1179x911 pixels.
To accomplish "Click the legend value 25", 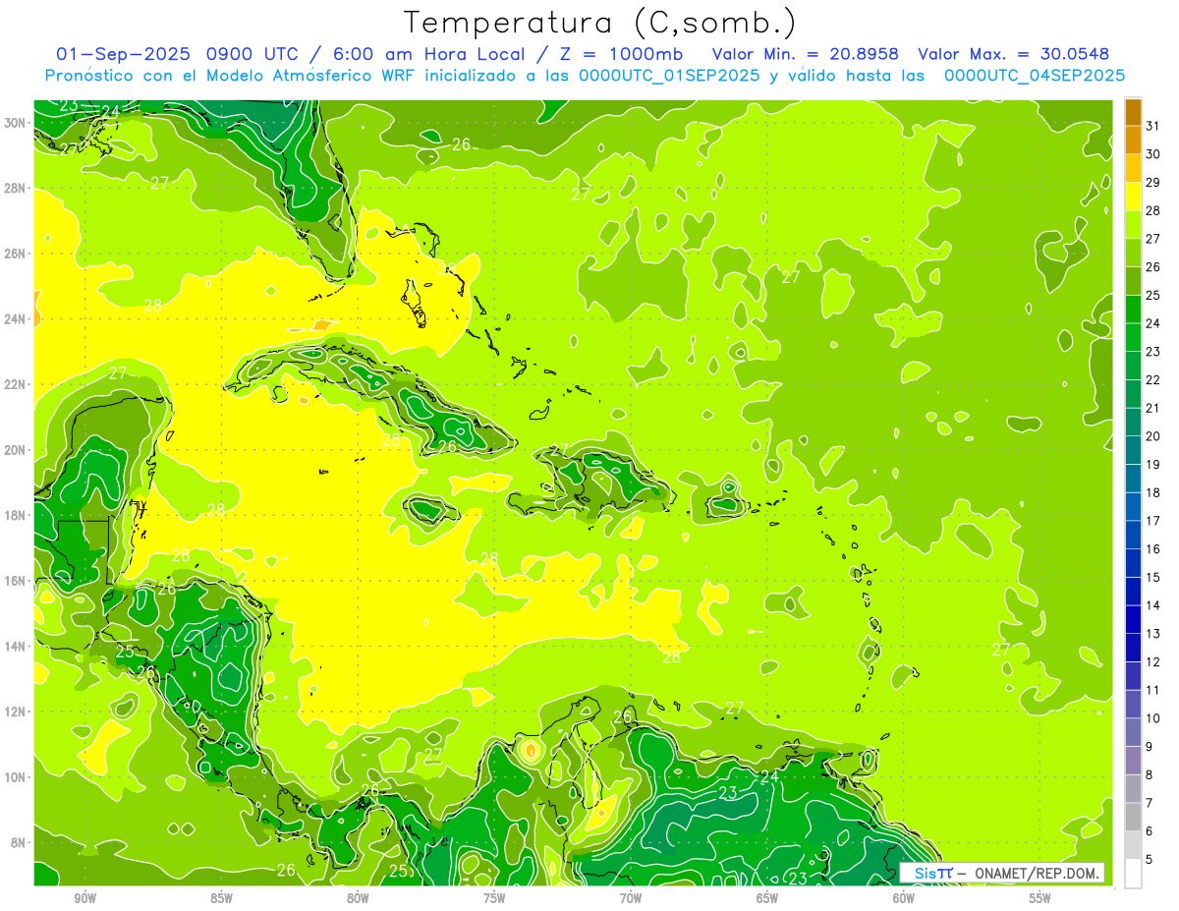I will (1153, 295).
